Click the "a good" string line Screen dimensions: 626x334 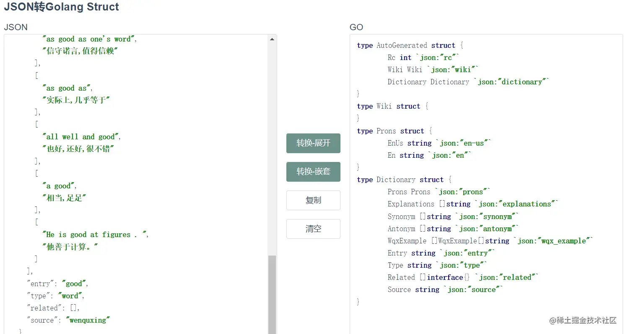[60, 186]
